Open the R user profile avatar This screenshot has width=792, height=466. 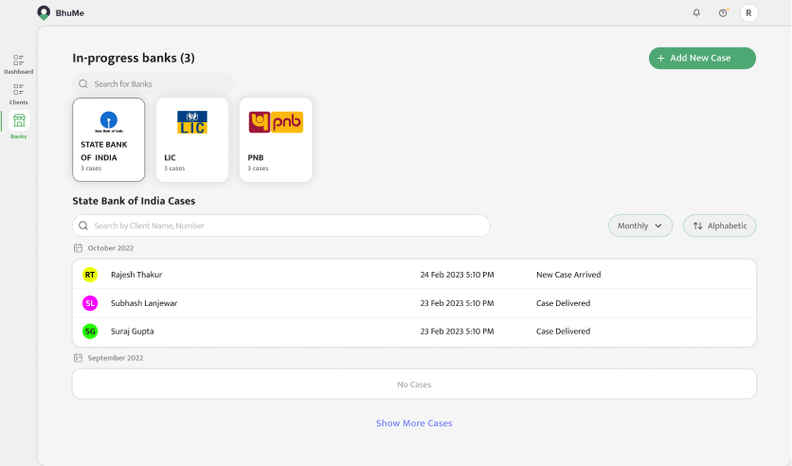pyautogui.click(x=748, y=12)
